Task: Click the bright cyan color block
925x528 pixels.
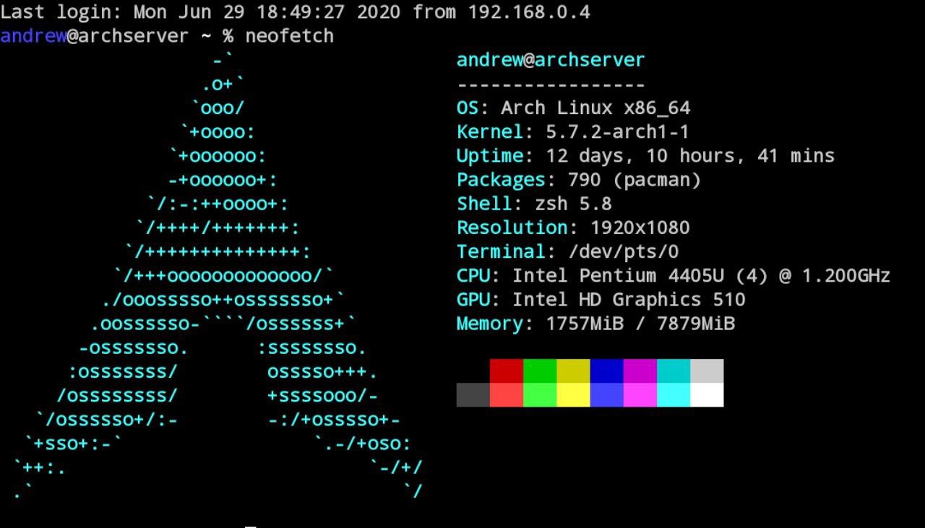Action: coord(674,395)
